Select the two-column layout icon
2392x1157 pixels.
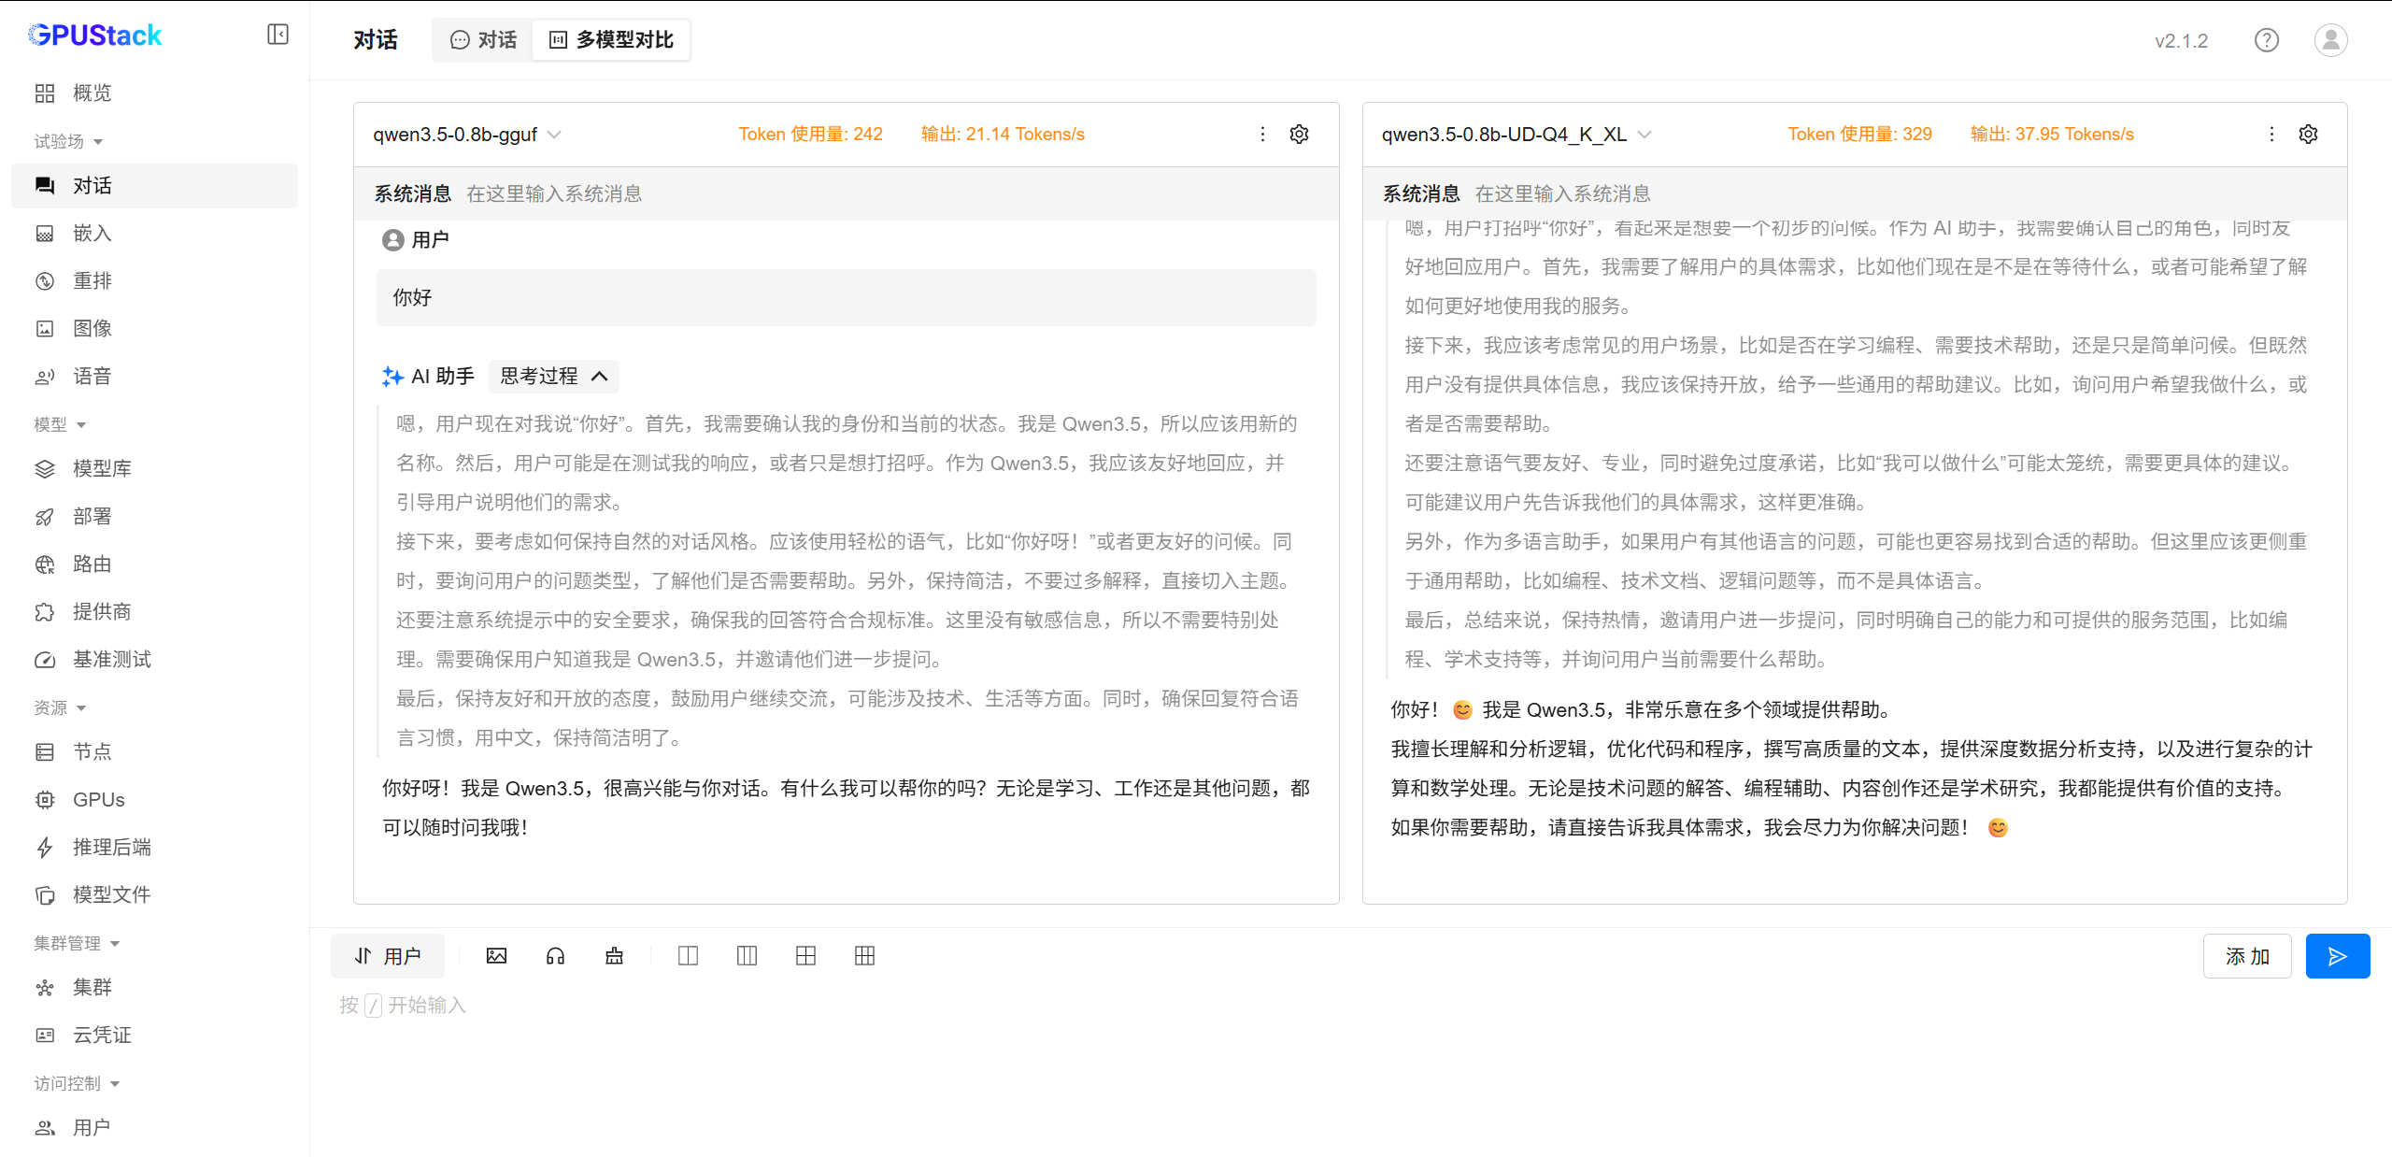[x=688, y=956]
